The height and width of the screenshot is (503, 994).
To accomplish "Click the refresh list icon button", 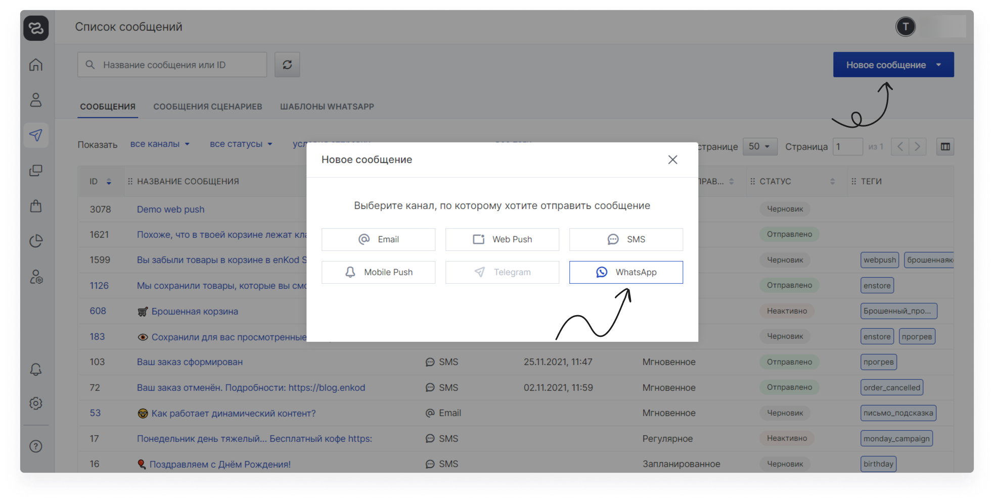I will point(287,65).
